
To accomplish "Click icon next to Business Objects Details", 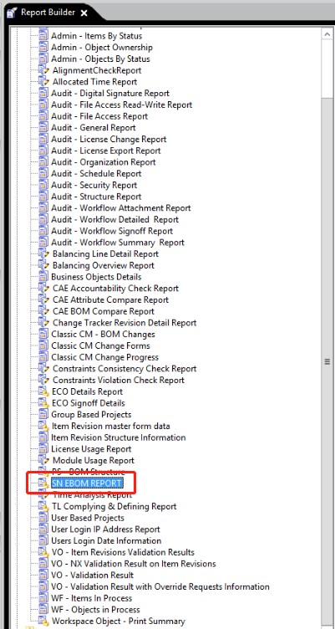I will (43, 277).
